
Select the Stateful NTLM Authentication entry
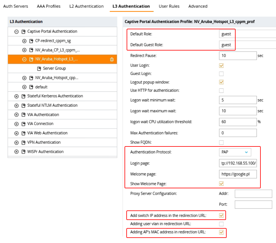tap(52, 106)
